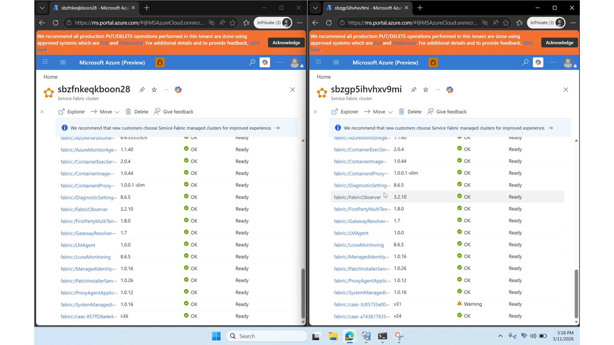
Task: Click the Windows taskbar search box
Action: [267, 336]
